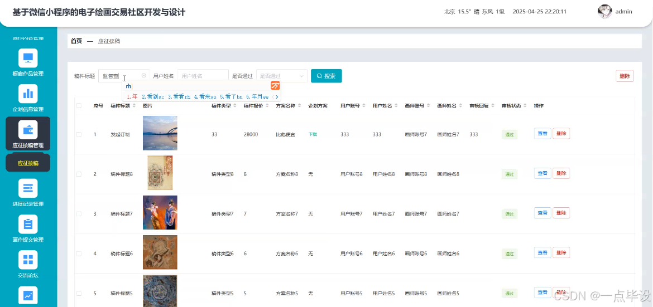The height and width of the screenshot is (307, 653).
Task: Click the 搜索 search button
Action: click(326, 76)
